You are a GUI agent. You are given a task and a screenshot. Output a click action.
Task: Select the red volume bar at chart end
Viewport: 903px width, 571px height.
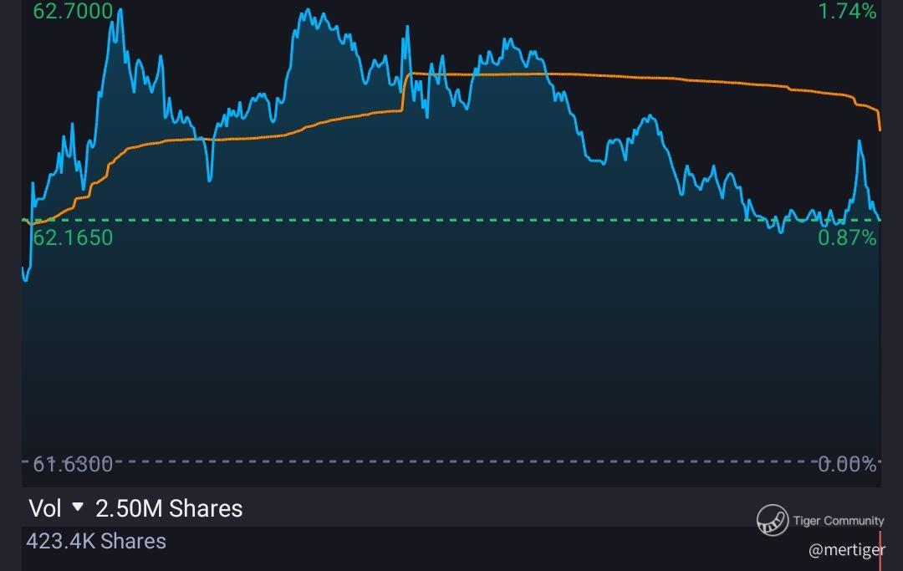pos(880,551)
